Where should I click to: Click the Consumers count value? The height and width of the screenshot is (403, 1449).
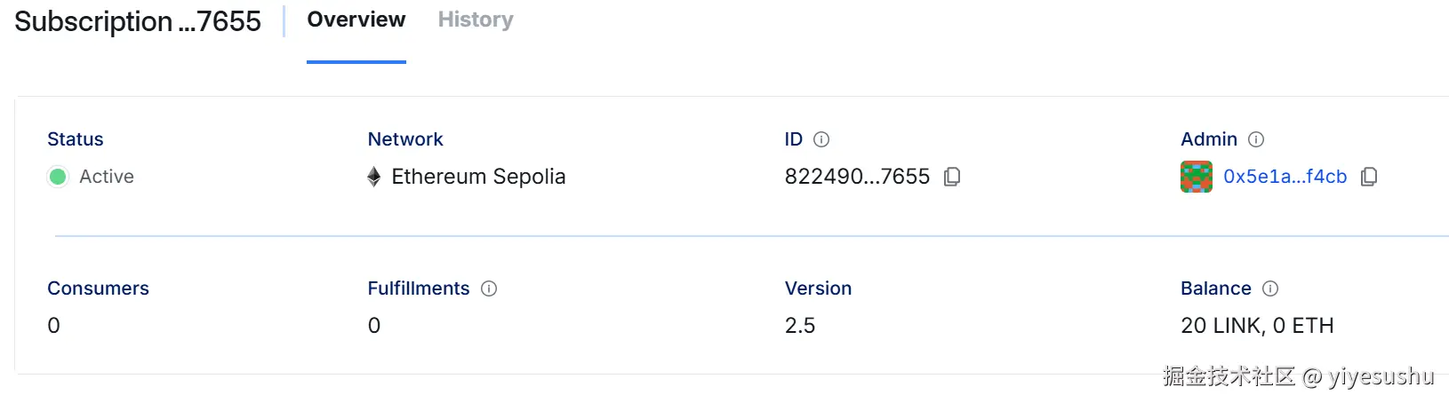(x=54, y=326)
